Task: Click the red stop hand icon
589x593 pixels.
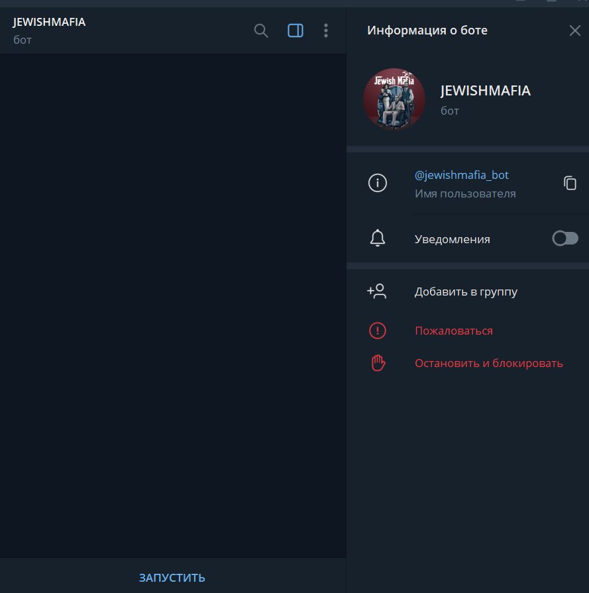Action: [x=378, y=363]
